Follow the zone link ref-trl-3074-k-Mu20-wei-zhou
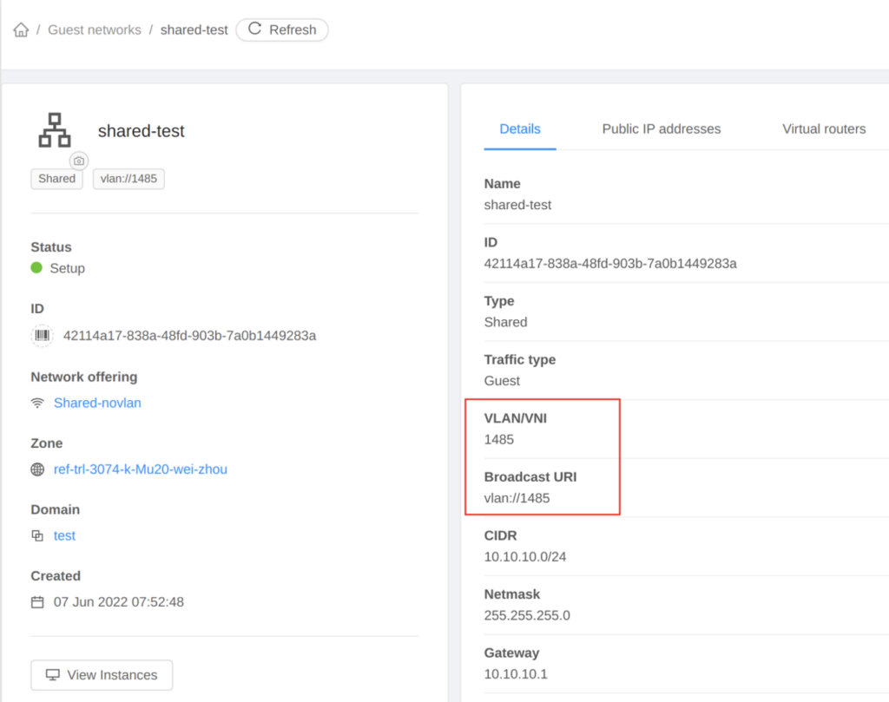This screenshot has width=889, height=702. (x=141, y=469)
